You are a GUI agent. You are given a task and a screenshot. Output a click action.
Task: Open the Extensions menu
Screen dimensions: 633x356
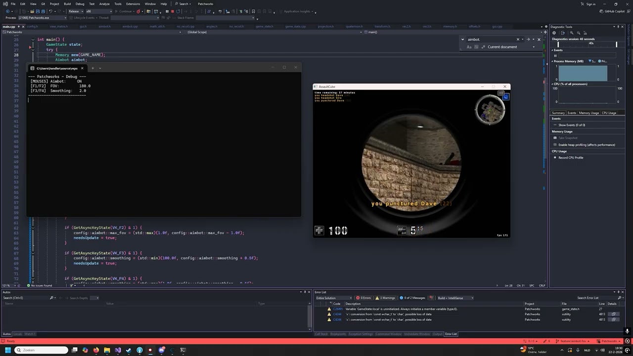[x=133, y=4]
